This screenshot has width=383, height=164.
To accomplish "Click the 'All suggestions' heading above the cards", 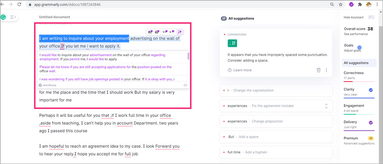I will pos(241,18).
